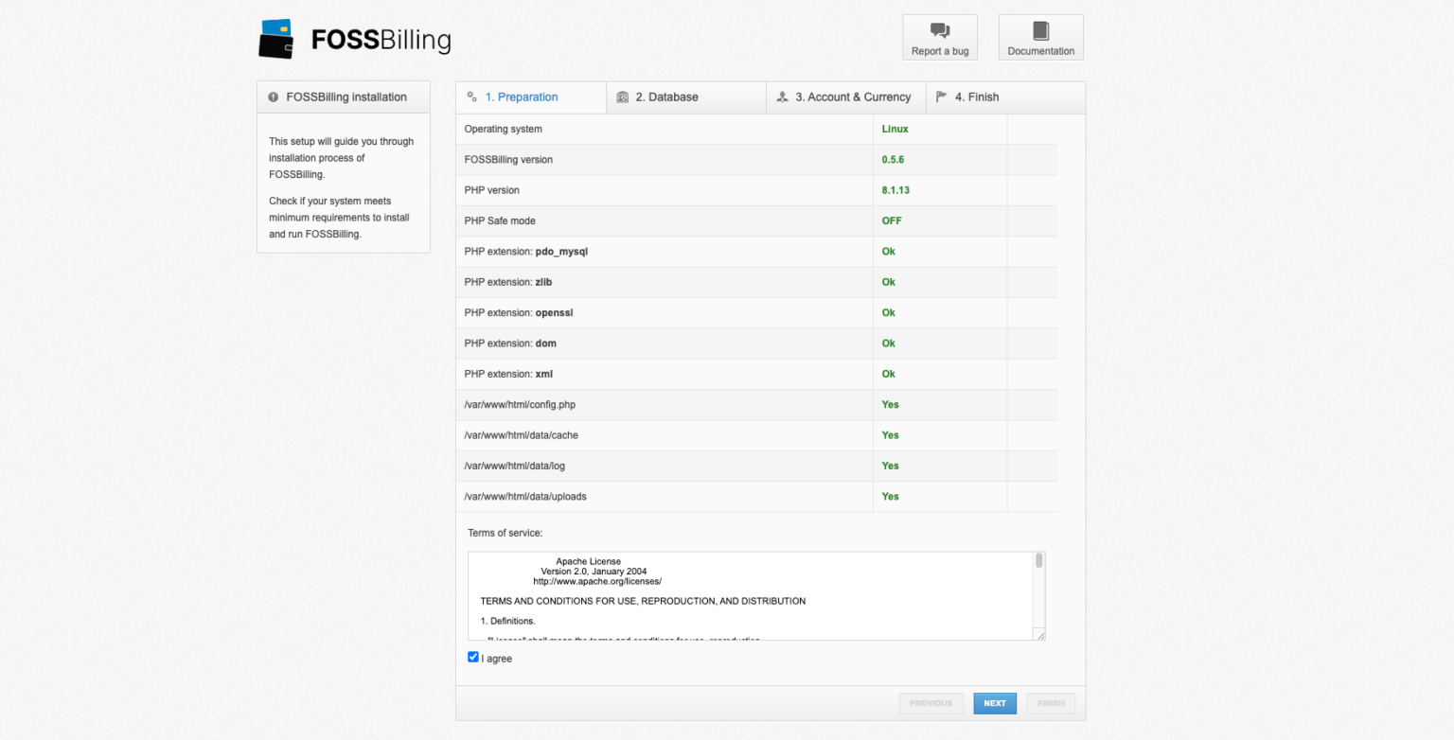Select the Finish tab

click(x=975, y=97)
